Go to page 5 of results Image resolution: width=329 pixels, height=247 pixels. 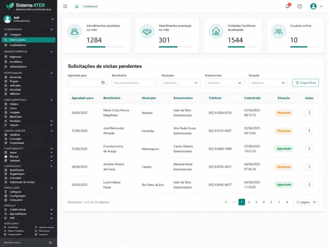pos(271,202)
